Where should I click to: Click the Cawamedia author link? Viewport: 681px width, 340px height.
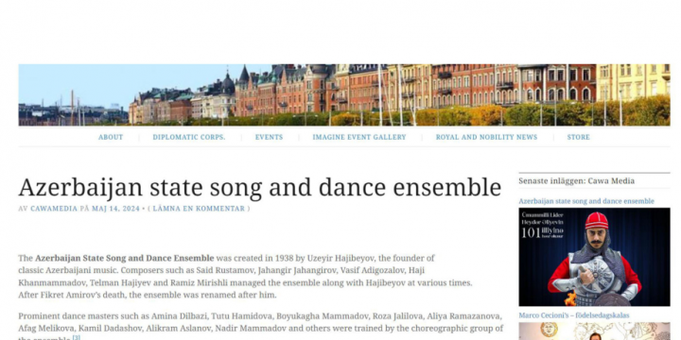(x=54, y=209)
